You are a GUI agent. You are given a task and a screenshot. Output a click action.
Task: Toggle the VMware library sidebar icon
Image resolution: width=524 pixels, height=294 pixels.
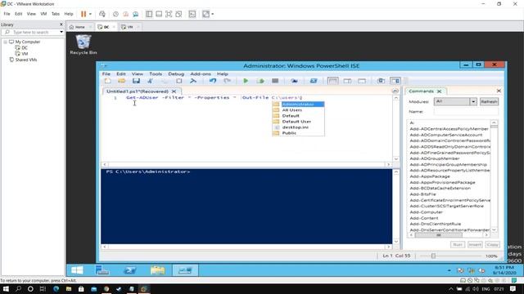[x=149, y=14]
